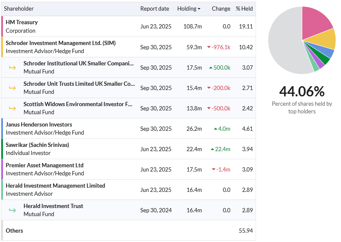
Task: Sort by the Holding column dropdown arrow
Action: coord(199,9)
